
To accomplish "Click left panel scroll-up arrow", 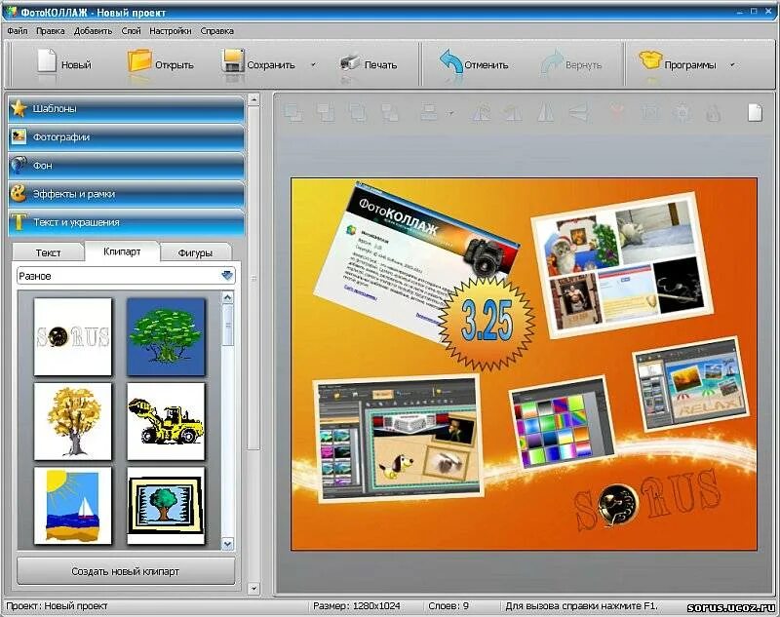I will (x=253, y=99).
